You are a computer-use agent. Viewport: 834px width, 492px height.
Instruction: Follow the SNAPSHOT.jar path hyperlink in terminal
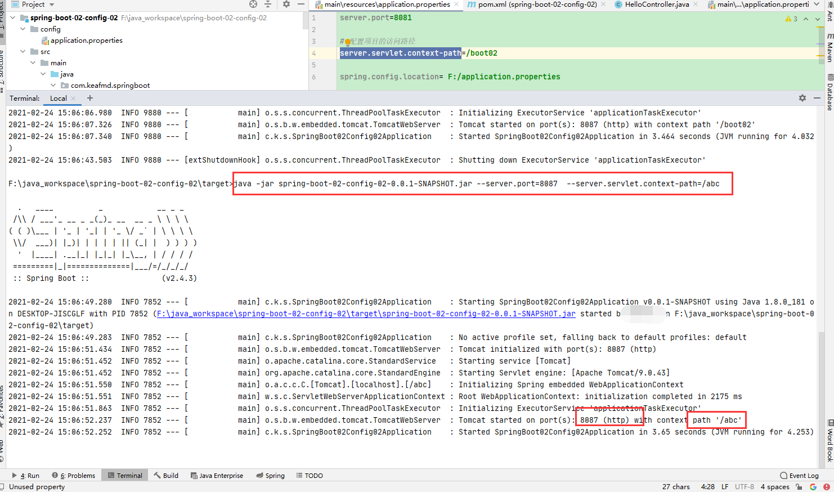tap(371, 314)
